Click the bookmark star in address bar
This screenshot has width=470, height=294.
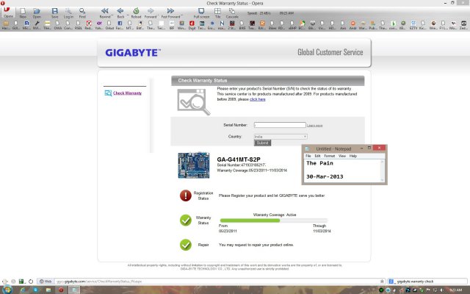coord(382,282)
